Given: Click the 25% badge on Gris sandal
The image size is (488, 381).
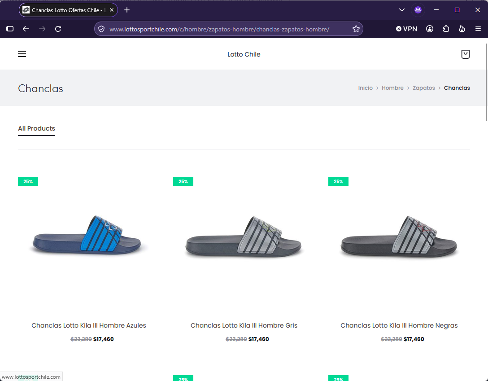Looking at the screenshot, I should pyautogui.click(x=183, y=181).
